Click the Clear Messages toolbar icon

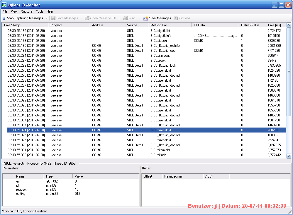146,18
